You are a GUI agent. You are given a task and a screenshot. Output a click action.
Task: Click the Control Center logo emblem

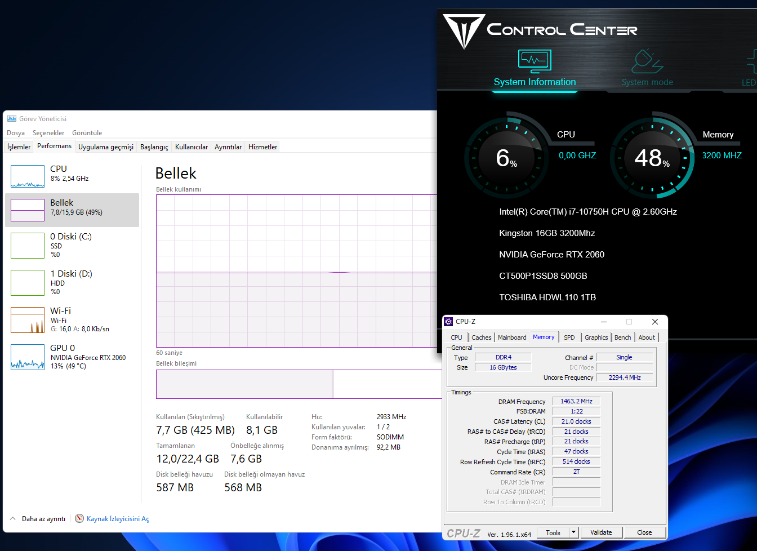464,32
